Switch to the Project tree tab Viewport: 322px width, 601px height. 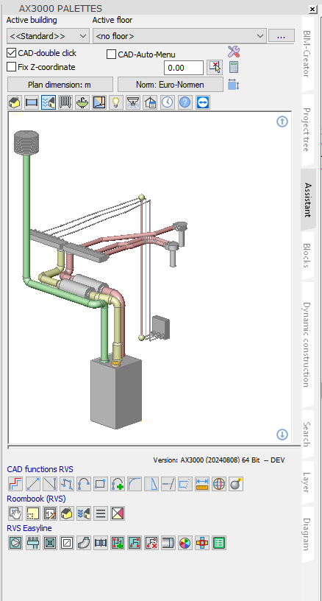tap(307, 130)
